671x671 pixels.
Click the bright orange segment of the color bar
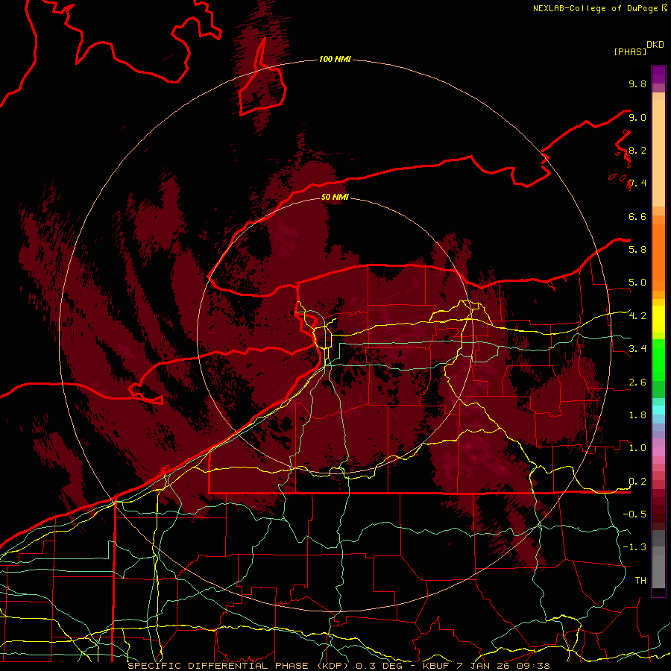(x=658, y=257)
